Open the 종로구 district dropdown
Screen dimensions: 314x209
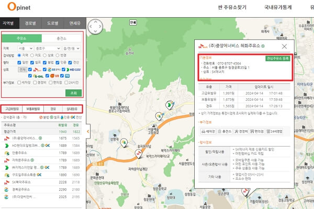[48, 49]
